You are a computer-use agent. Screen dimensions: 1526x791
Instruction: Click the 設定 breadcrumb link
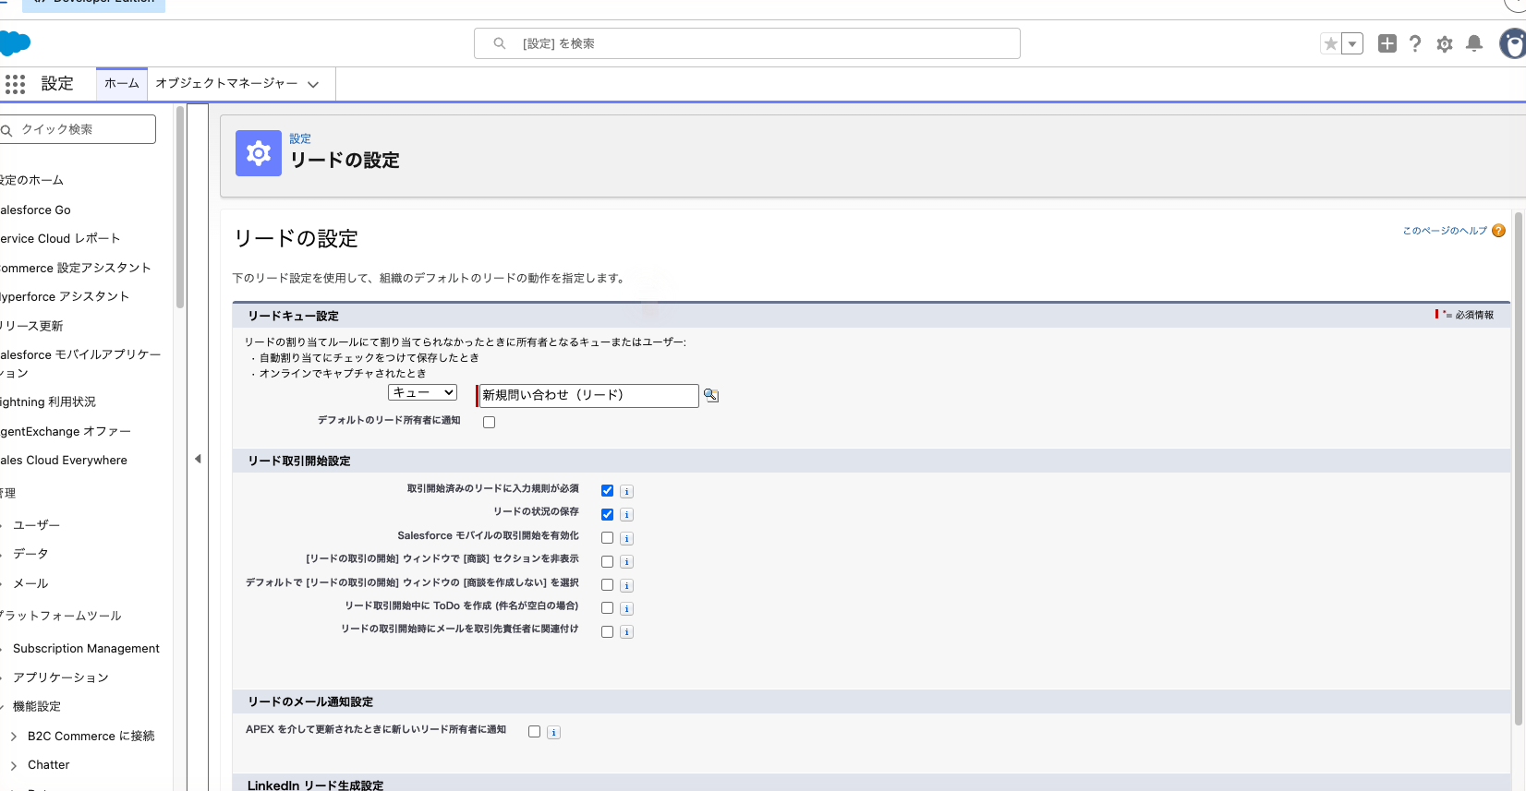(300, 138)
